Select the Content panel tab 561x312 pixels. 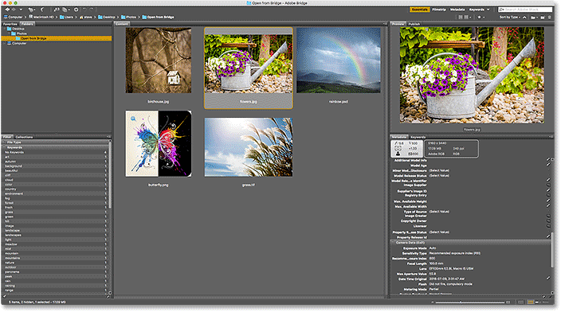point(122,24)
